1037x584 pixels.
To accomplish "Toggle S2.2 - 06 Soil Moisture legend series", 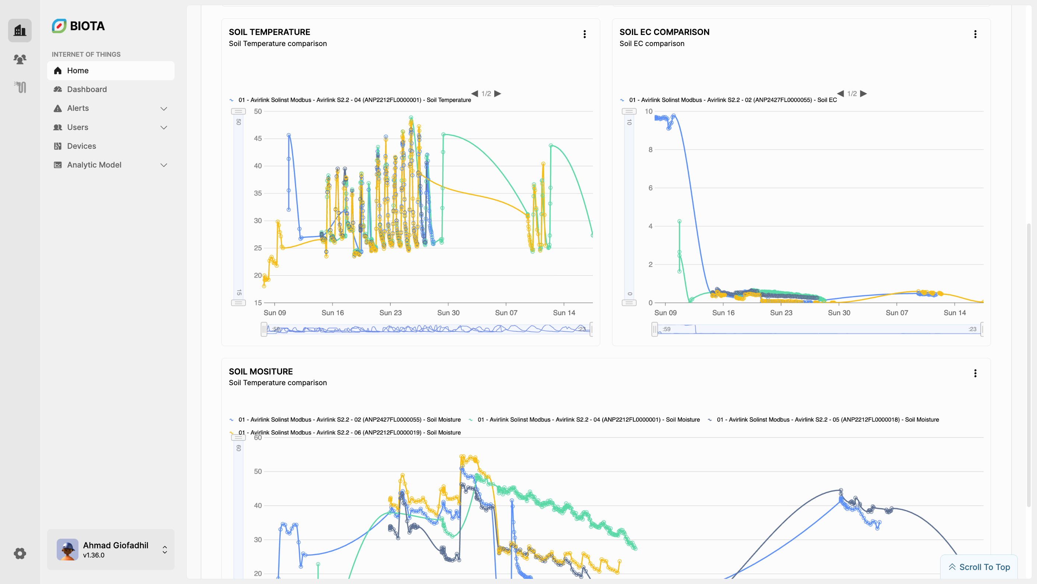I will 345,432.
